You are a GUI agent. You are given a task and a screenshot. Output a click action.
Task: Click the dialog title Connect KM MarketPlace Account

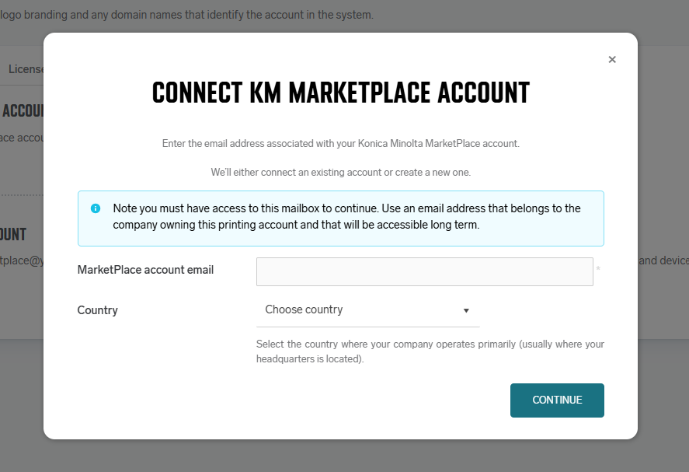coord(341,93)
